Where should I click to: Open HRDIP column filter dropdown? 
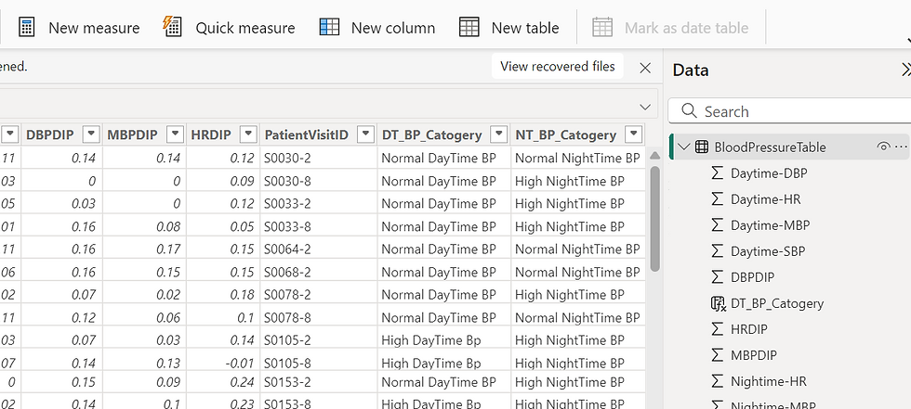point(248,134)
